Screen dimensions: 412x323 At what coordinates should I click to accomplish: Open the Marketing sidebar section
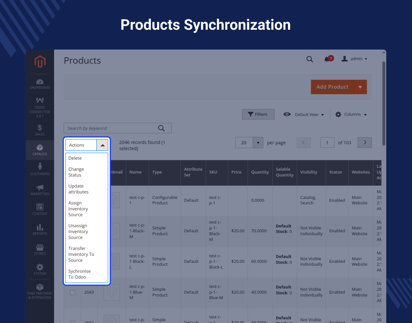click(40, 190)
